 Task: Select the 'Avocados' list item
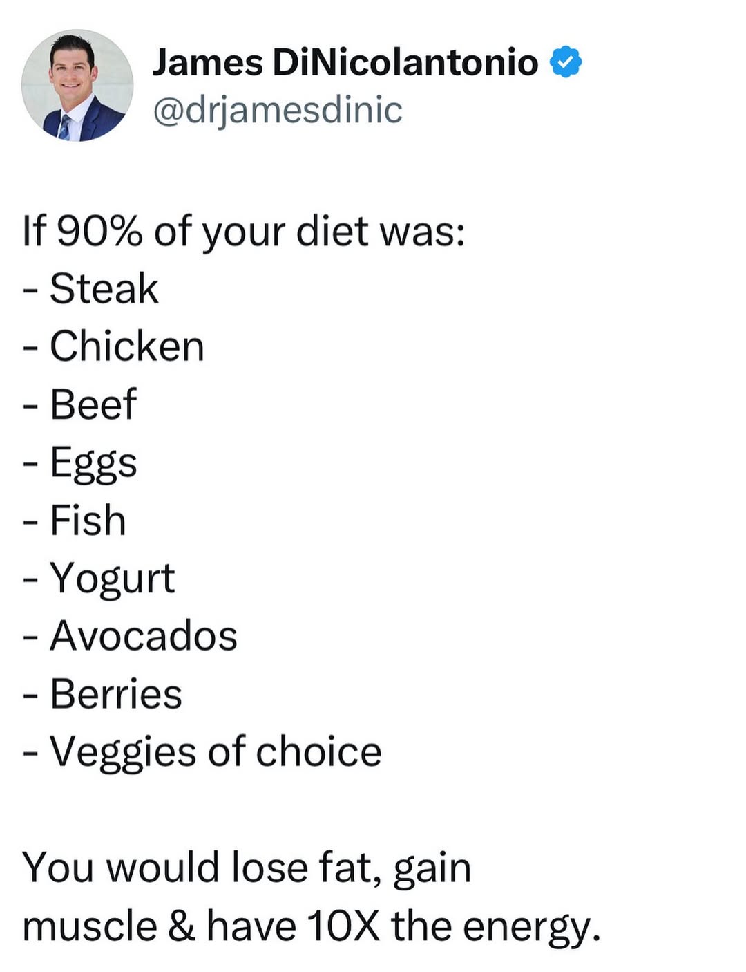point(130,635)
